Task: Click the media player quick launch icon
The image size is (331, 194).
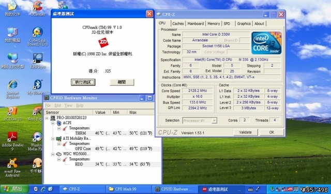Action: tap(36, 189)
